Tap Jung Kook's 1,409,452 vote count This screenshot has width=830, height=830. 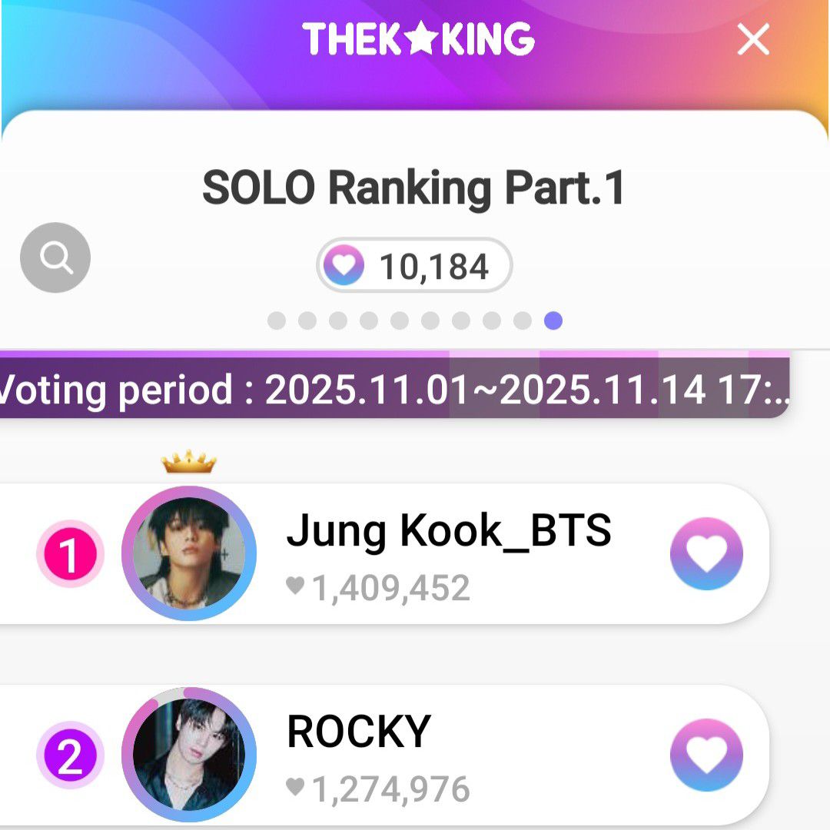coord(390,589)
